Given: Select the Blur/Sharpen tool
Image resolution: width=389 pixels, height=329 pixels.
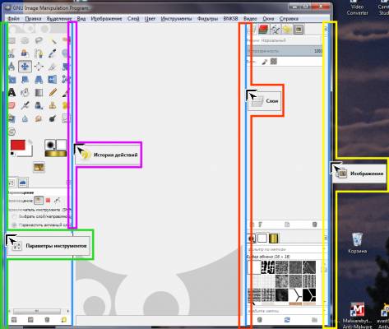Looking at the screenshot, I should click(x=25, y=118).
